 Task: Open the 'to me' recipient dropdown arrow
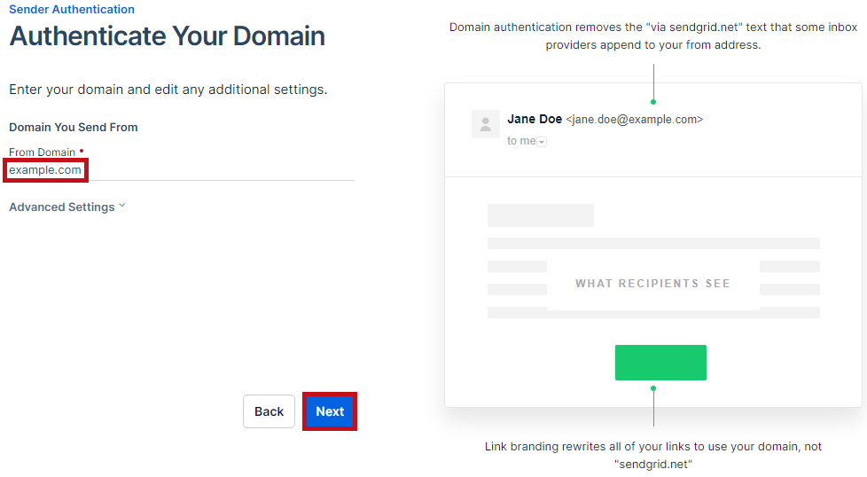(x=542, y=142)
